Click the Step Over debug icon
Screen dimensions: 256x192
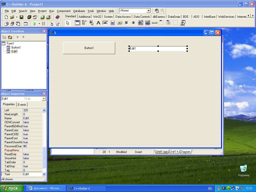click(x=57, y=24)
